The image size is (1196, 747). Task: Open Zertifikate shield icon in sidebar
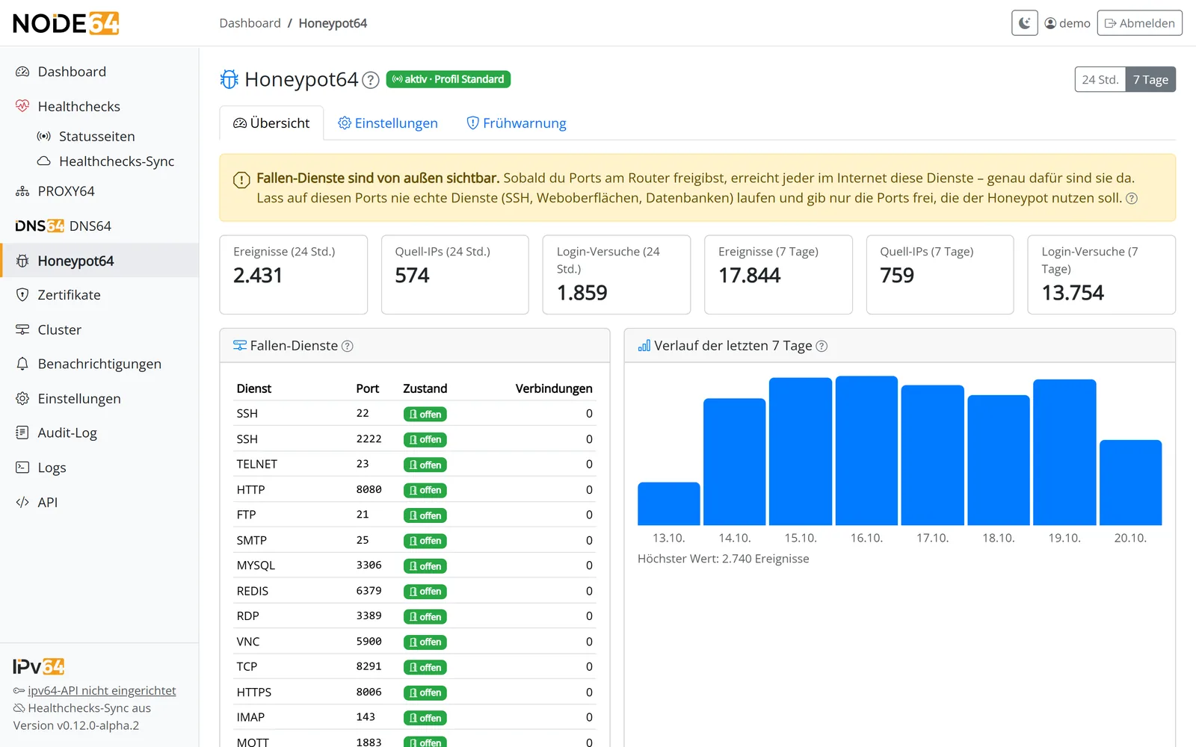click(22, 295)
